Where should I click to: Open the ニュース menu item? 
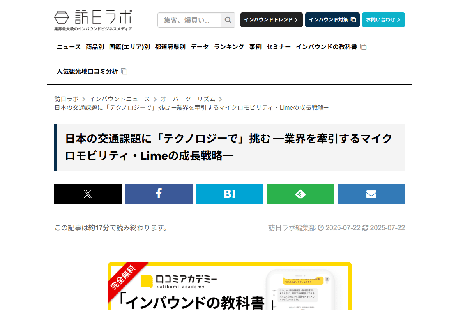[x=69, y=47]
